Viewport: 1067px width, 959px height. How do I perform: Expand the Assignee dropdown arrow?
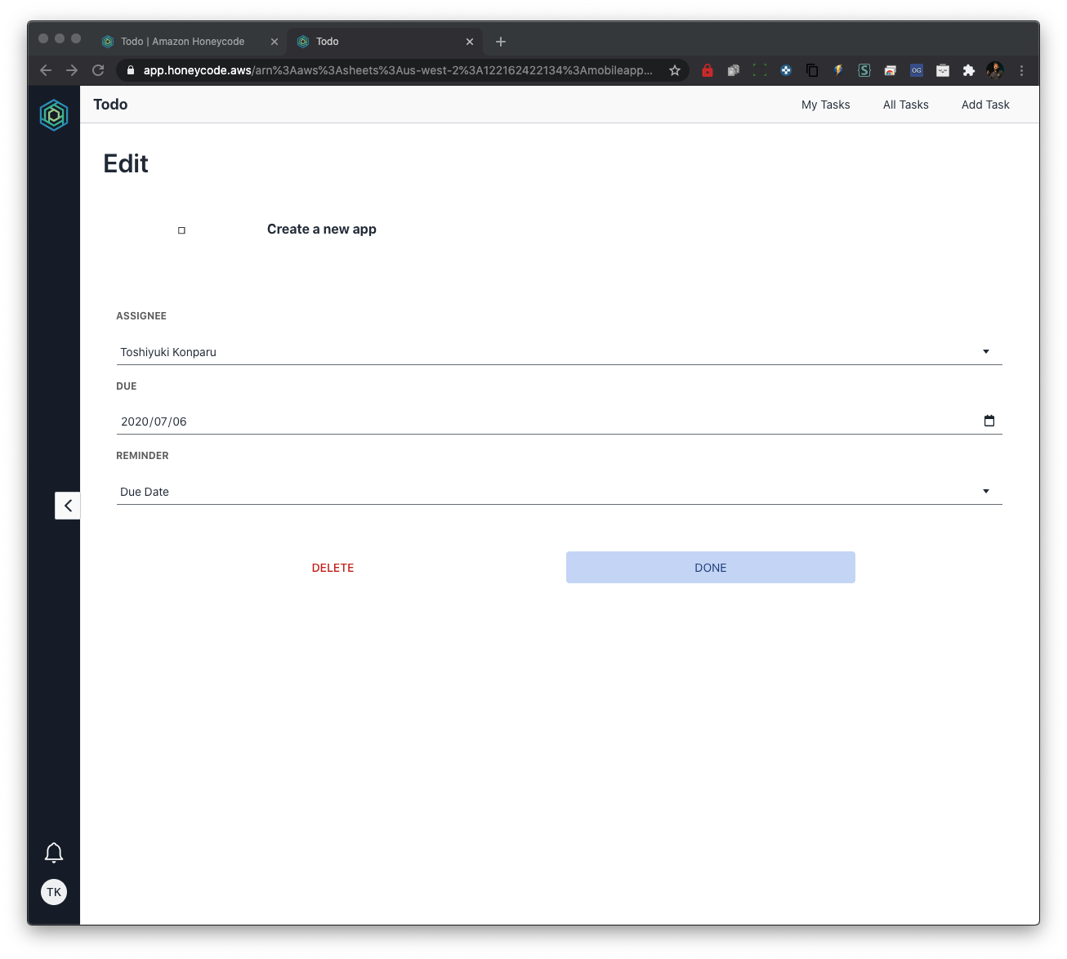click(986, 351)
